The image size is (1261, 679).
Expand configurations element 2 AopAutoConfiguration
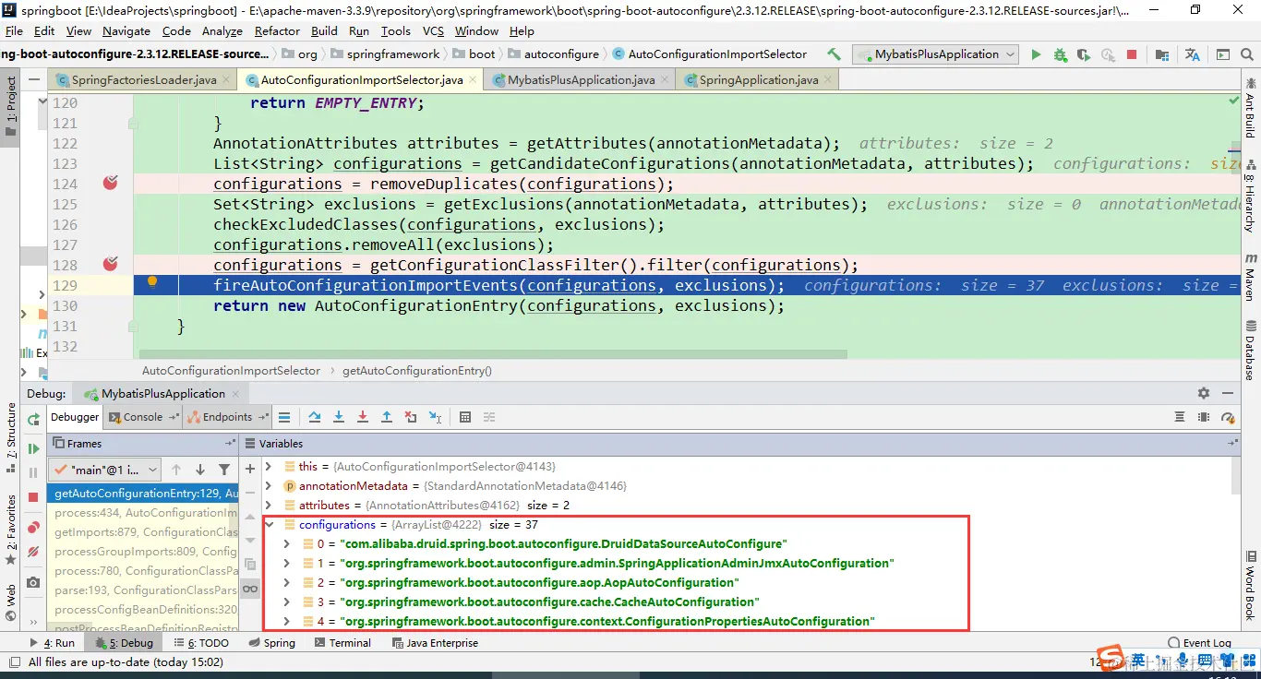pos(287,583)
